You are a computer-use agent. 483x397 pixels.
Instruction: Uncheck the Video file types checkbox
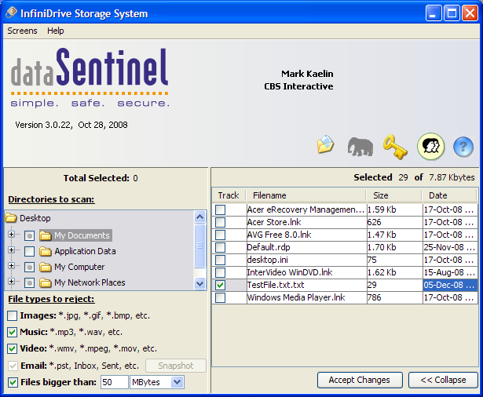coord(12,348)
